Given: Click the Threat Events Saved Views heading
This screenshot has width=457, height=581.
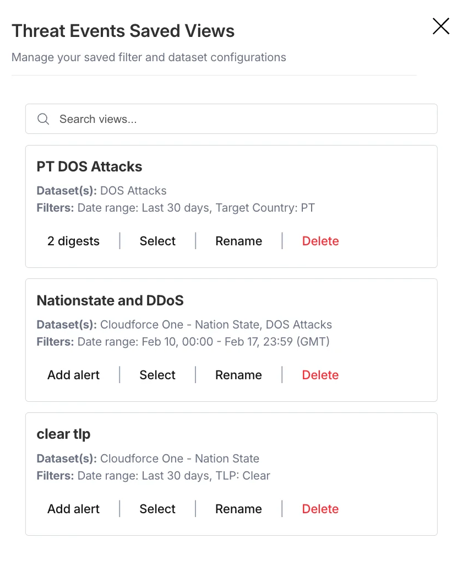Looking at the screenshot, I should pyautogui.click(x=123, y=31).
